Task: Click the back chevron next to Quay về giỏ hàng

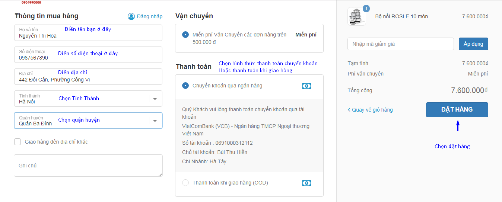Action: 349,110
